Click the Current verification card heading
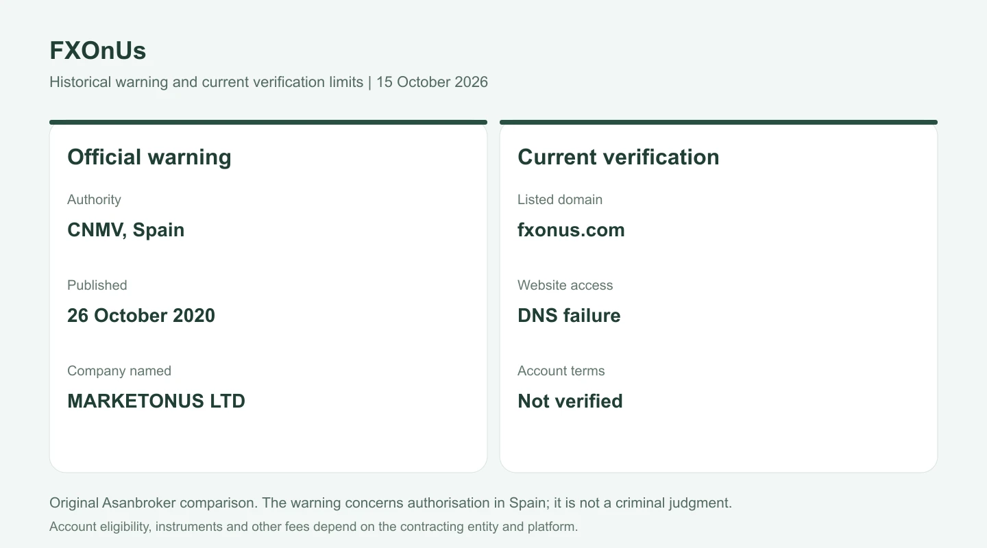Viewport: 987px width, 548px height. [x=618, y=158]
